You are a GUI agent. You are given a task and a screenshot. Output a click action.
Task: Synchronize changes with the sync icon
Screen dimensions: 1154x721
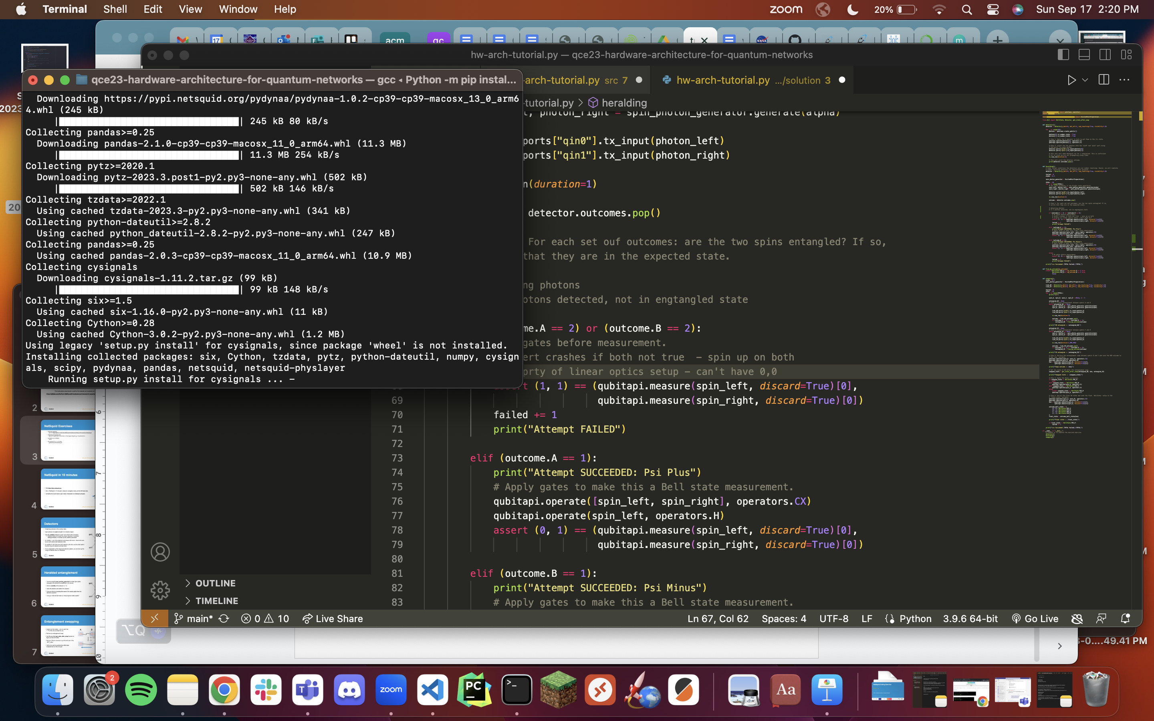(x=224, y=618)
